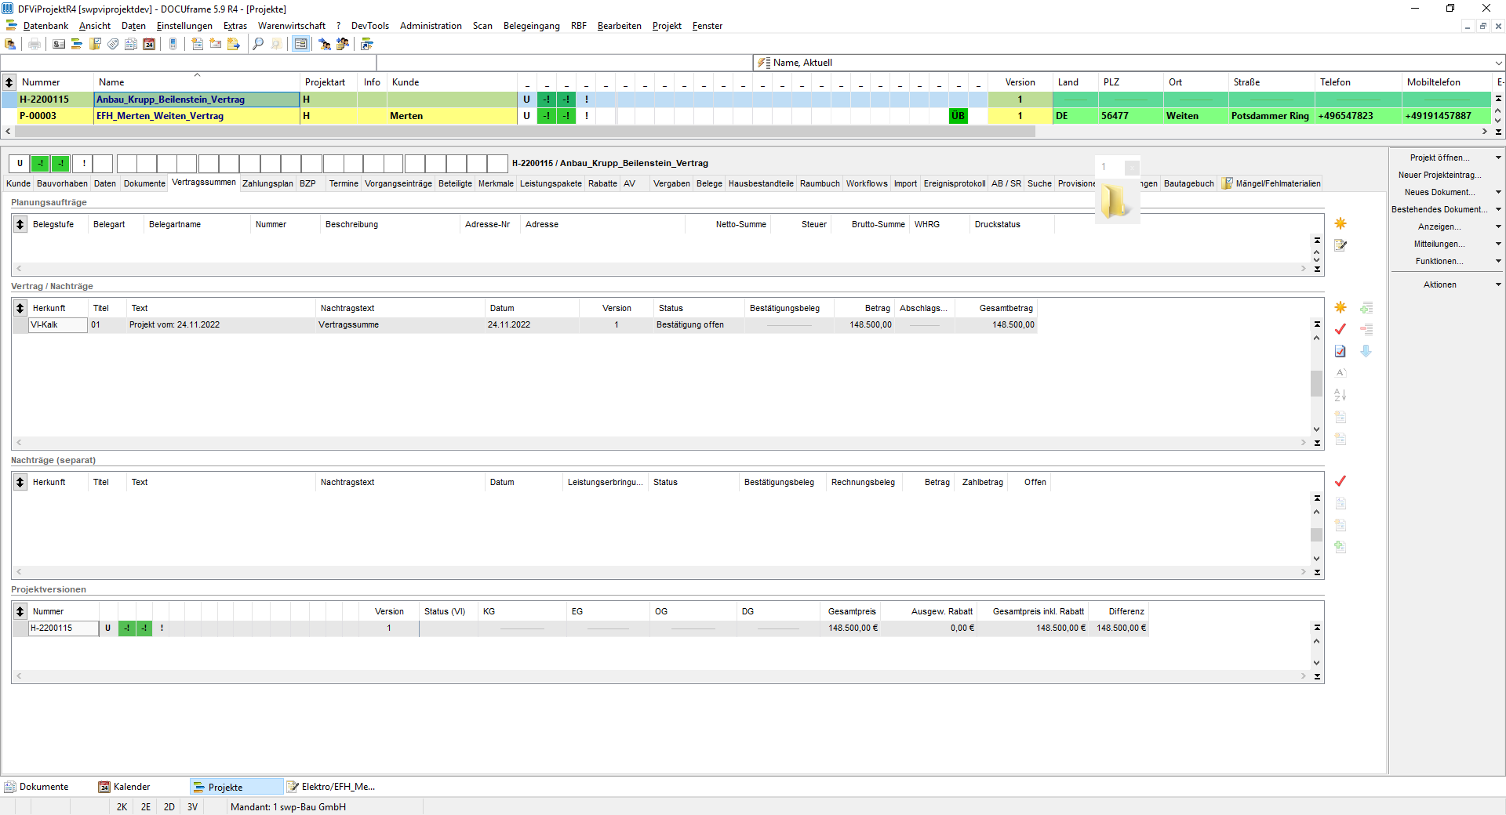Click the blue down arrow icon
Viewport: 1506px width, 815px height.
click(1366, 351)
